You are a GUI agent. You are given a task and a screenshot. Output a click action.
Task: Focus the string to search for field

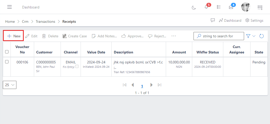coord(219,36)
